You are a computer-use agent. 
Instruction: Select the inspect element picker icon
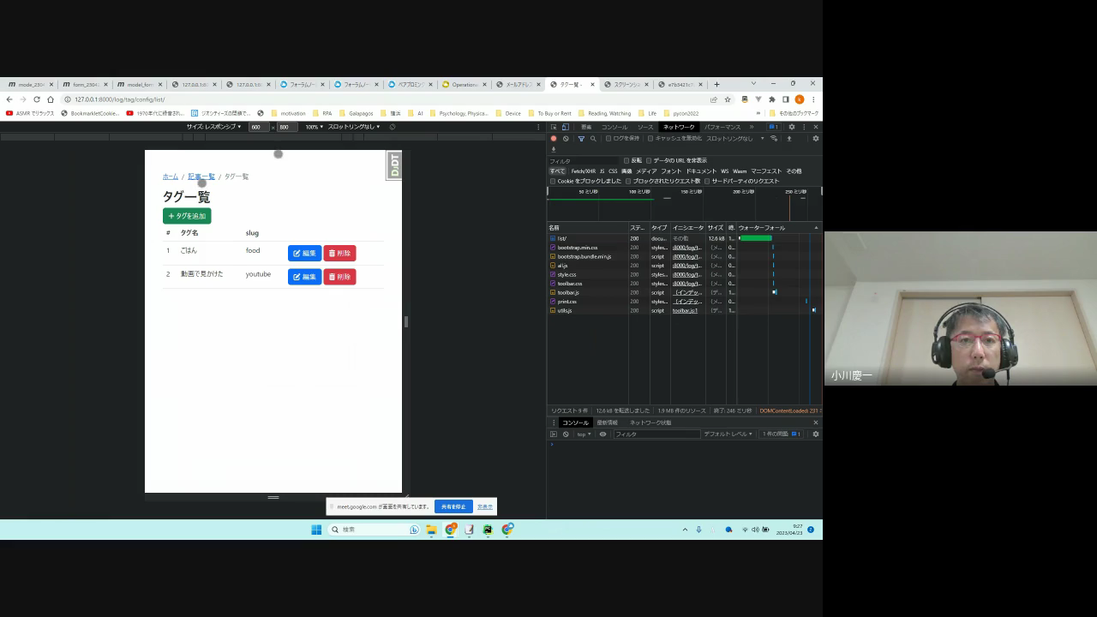[x=554, y=127]
